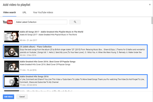Click the description starting Enjoy the best songs

click(x=82, y=51)
